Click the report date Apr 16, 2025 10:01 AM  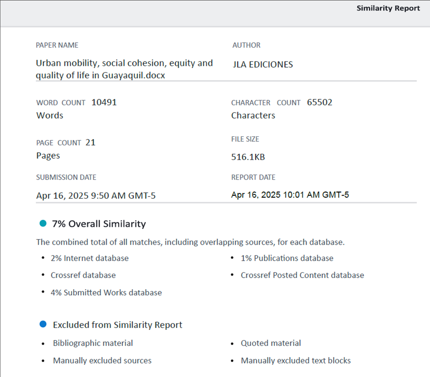(x=290, y=195)
